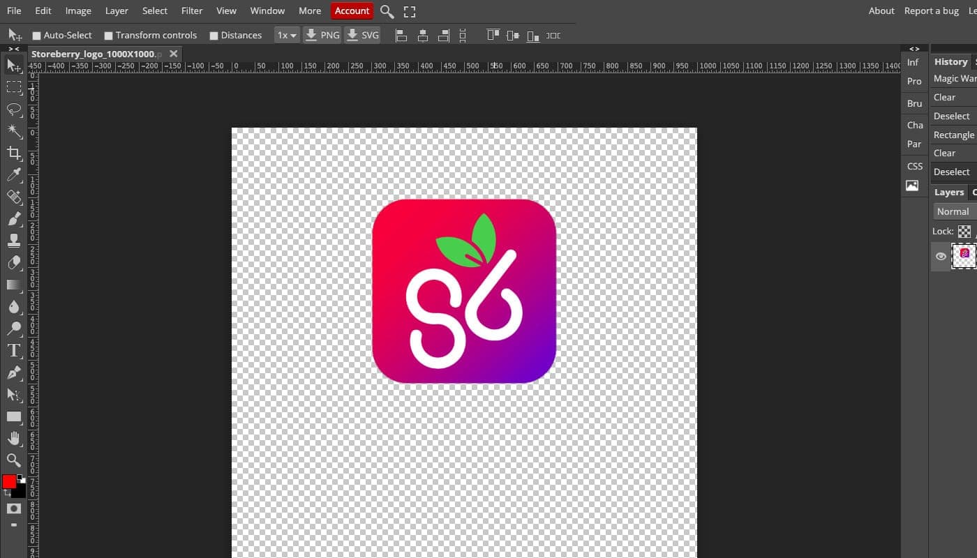Select the Zoom tool

(x=13, y=460)
